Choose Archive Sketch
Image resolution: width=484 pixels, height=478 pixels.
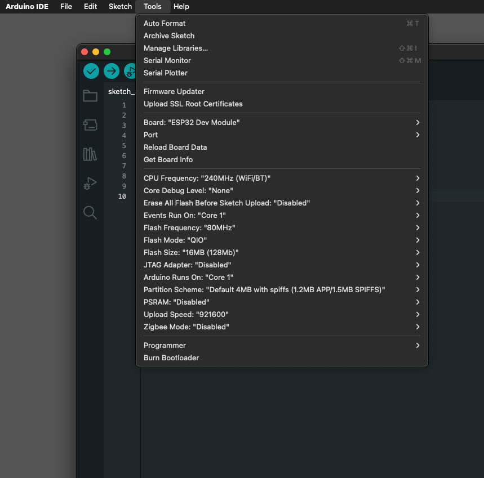click(x=282, y=36)
